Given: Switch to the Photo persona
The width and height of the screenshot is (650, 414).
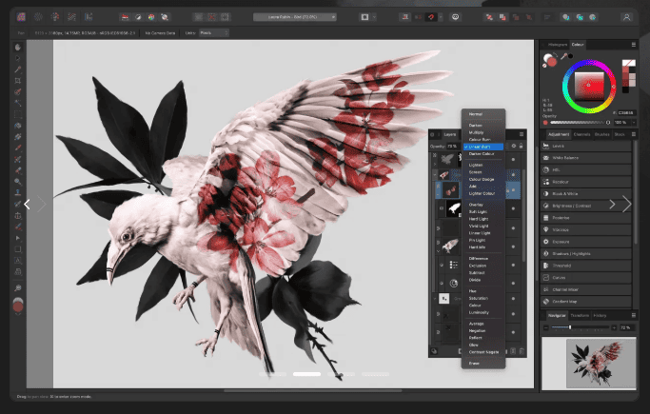Looking at the screenshot, I should tap(21, 17).
